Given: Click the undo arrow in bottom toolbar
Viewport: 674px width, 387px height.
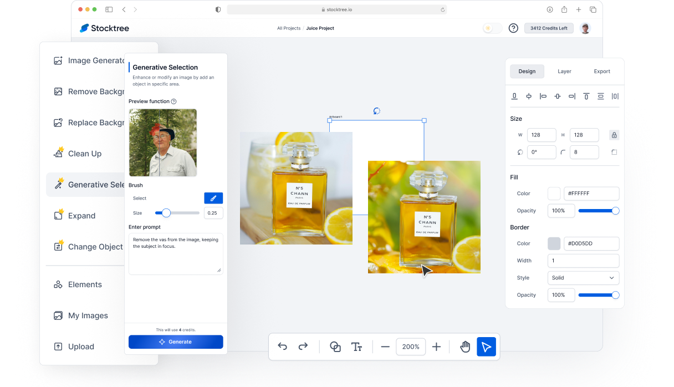Looking at the screenshot, I should (283, 347).
